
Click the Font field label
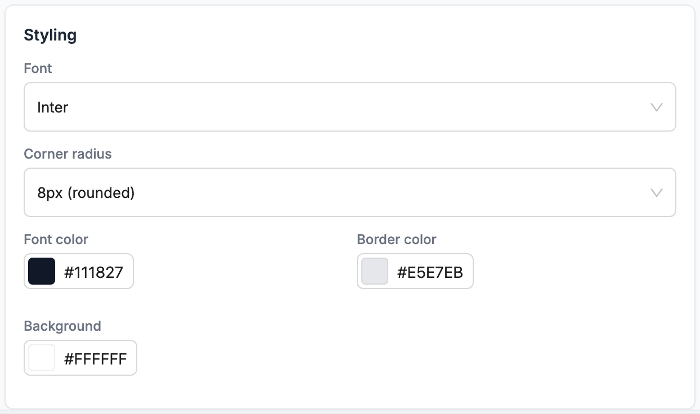(38, 69)
